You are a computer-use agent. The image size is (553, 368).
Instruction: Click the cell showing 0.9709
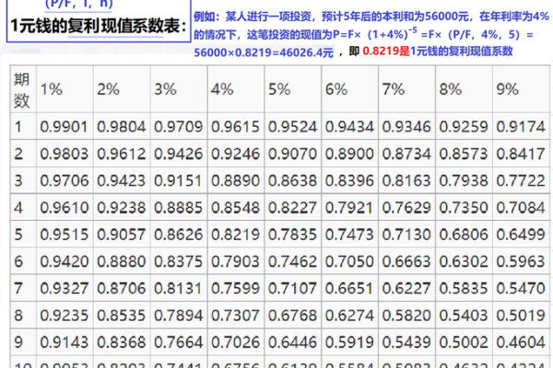[178, 127]
